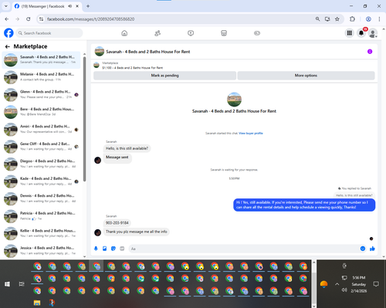Viewport: 386px width, 308px height.
Task: Open the Savanah conversation in list
Action: tap(41, 59)
